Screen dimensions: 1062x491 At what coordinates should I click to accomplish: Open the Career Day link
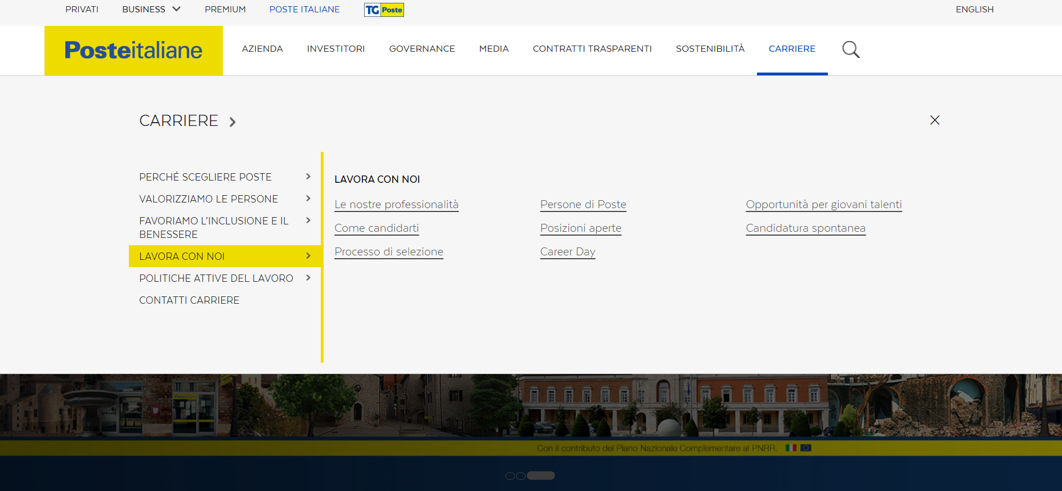567,251
